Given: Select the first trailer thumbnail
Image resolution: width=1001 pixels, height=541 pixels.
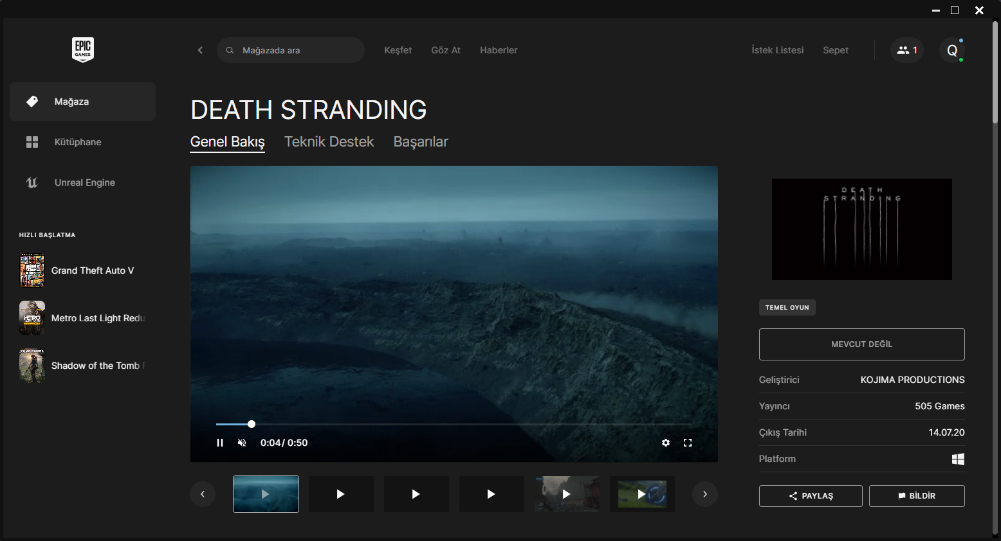Looking at the screenshot, I should [x=266, y=494].
